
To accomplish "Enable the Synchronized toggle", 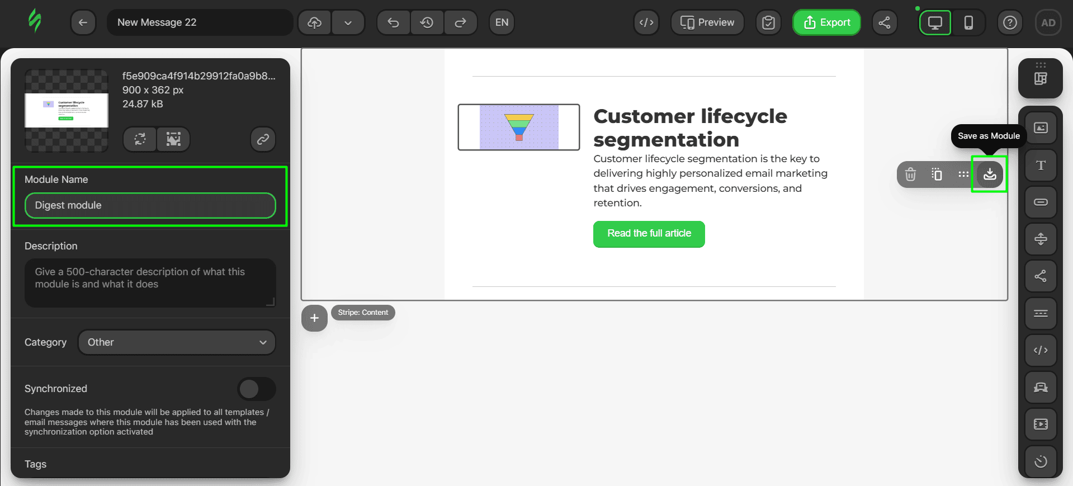I will [x=257, y=389].
